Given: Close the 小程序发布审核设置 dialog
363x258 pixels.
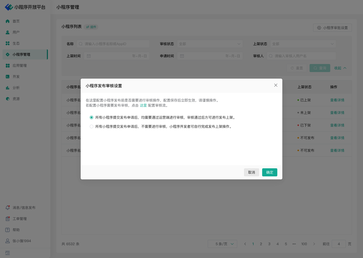Looking at the screenshot, I should tap(276, 85).
